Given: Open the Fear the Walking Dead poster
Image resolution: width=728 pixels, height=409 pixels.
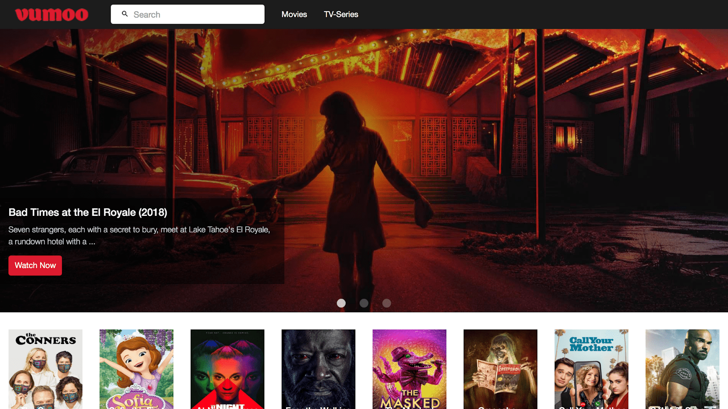Looking at the screenshot, I should coord(318,369).
